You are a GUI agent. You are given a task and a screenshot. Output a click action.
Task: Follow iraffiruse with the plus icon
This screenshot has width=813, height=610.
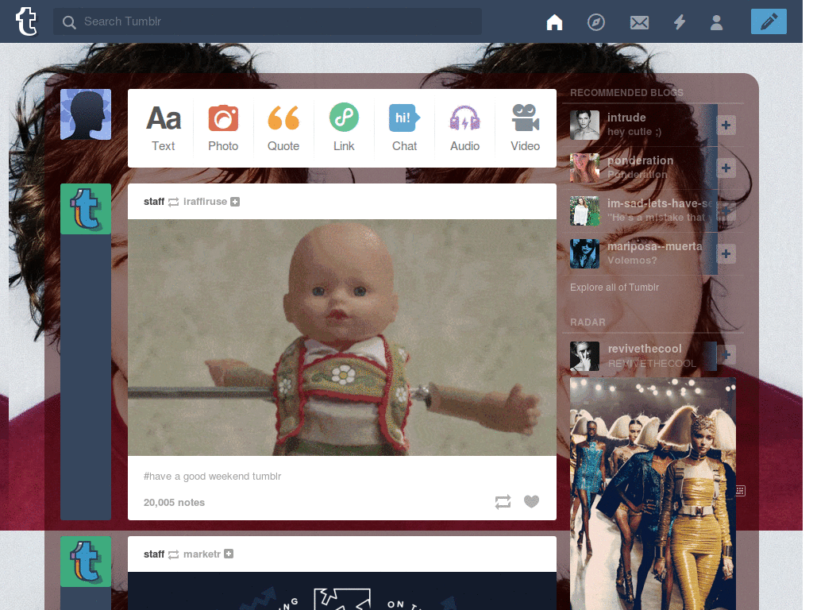point(235,202)
